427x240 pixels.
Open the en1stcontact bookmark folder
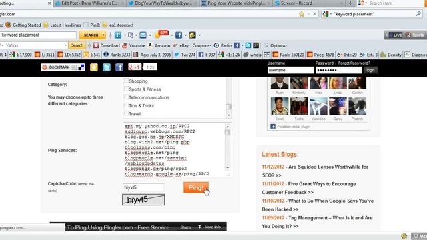pyautogui.click(x=118, y=25)
